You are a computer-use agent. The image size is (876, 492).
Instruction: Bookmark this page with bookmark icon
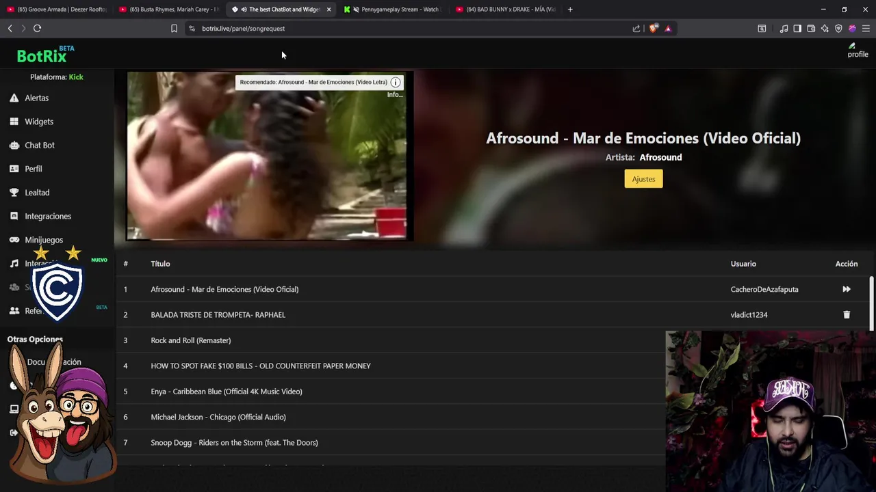point(174,29)
